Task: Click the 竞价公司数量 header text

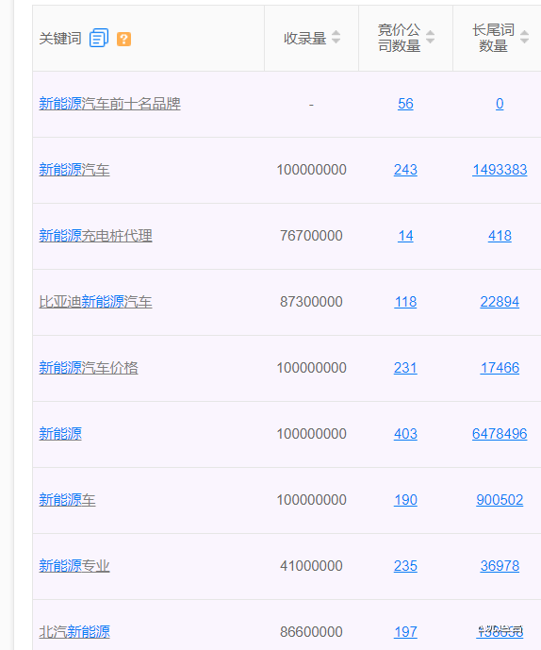Action: point(399,38)
